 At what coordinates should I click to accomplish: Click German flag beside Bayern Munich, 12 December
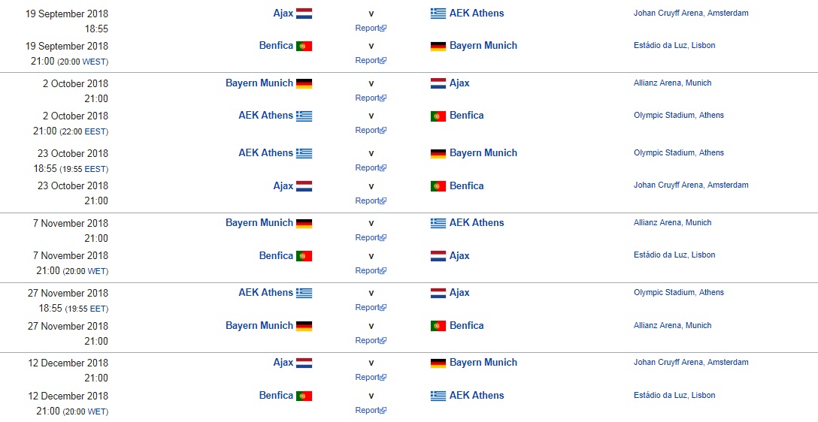click(x=438, y=363)
